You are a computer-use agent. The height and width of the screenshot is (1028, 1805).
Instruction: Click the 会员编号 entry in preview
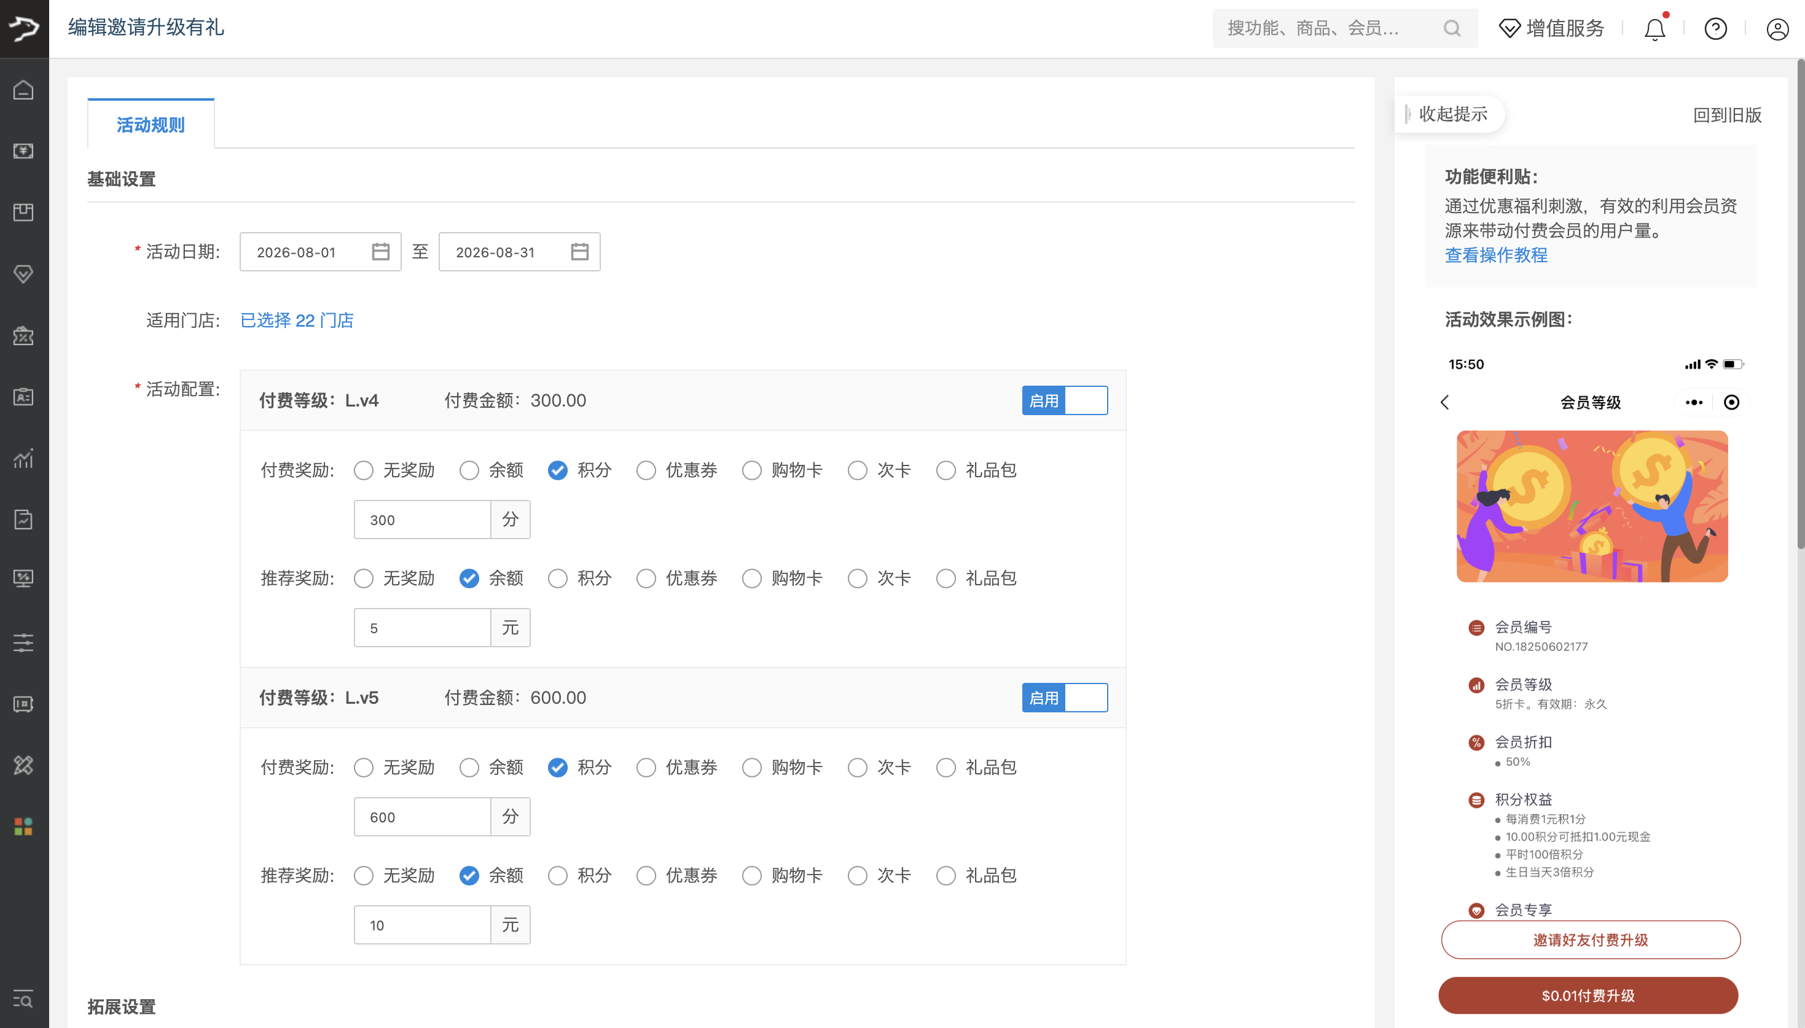click(1529, 636)
